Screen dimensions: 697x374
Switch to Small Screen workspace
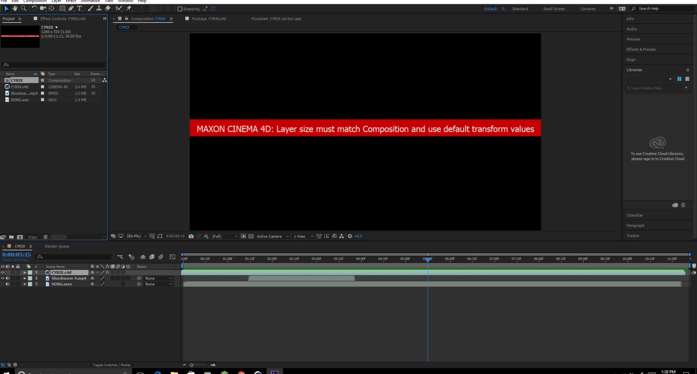(x=554, y=9)
